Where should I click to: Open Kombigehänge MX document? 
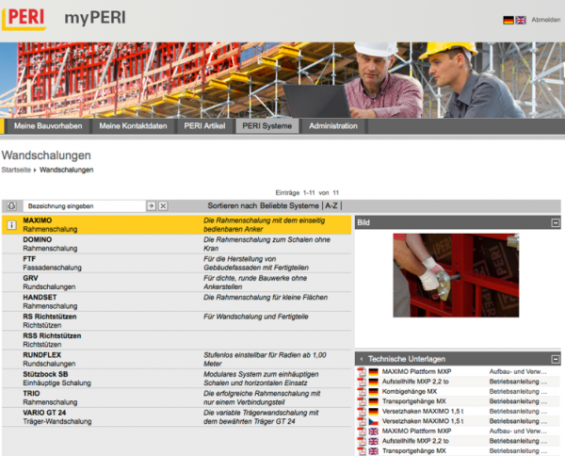click(410, 392)
